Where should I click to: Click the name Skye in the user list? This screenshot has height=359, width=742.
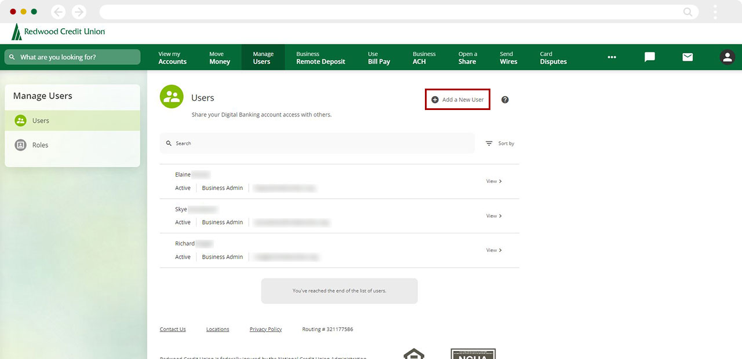click(x=181, y=209)
